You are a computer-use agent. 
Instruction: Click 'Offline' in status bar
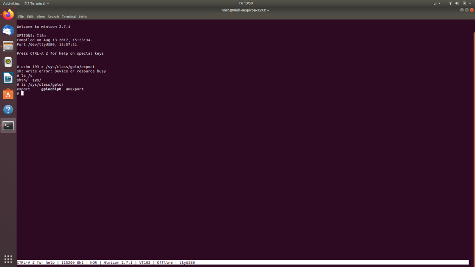click(165, 262)
